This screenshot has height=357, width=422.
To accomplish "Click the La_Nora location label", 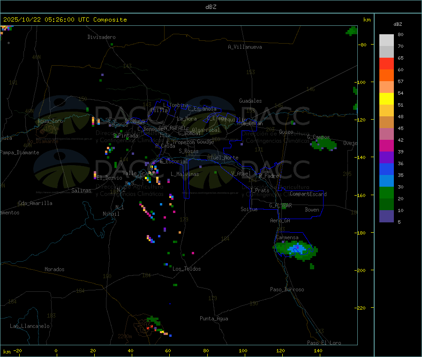I will pos(187,119).
